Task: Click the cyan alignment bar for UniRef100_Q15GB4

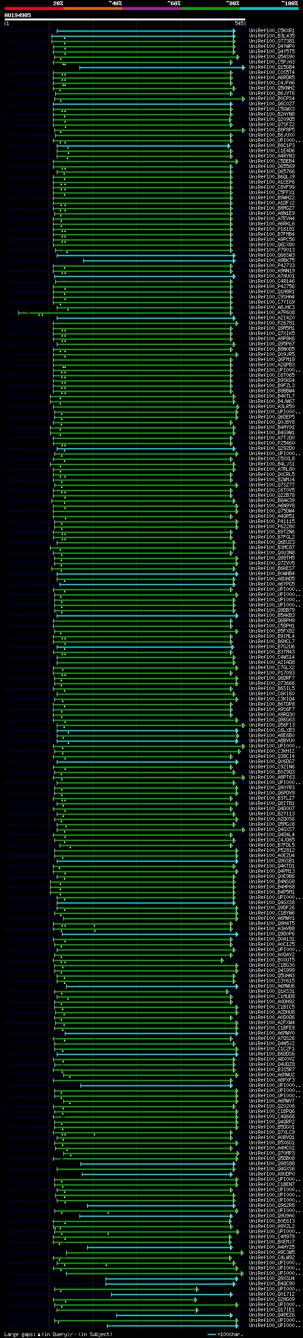Action: point(162,67)
